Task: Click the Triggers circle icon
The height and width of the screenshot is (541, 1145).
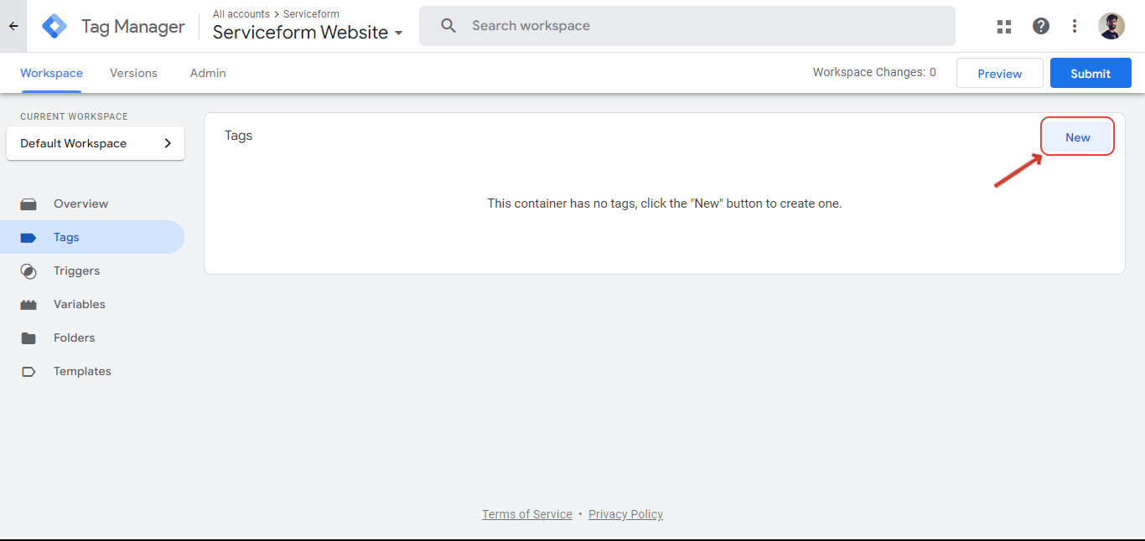Action: pos(28,270)
